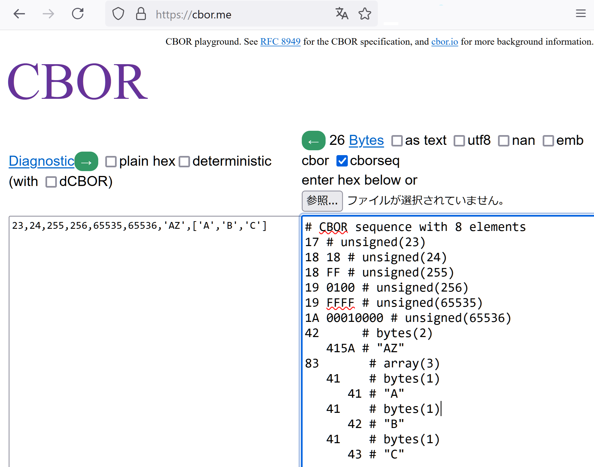This screenshot has height=467, width=594.
Task: Click the browser back arrow
Action: pyautogui.click(x=19, y=14)
